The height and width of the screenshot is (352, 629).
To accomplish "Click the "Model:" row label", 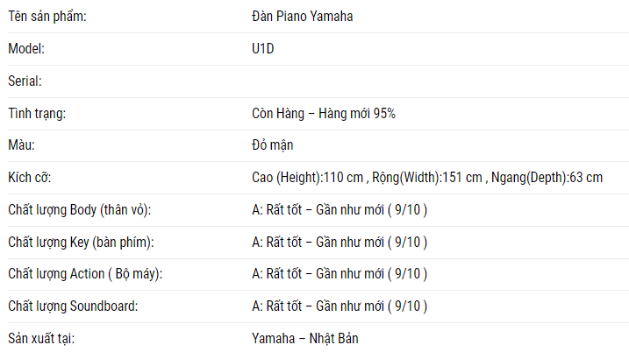I will click(x=26, y=49).
